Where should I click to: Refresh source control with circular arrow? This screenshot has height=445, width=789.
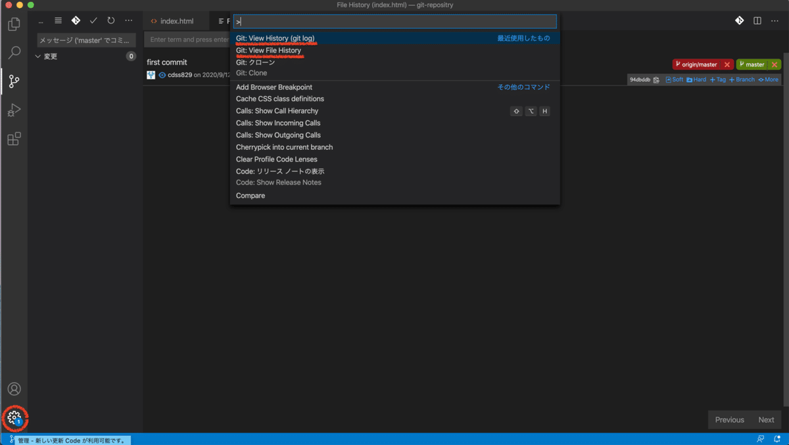110,20
